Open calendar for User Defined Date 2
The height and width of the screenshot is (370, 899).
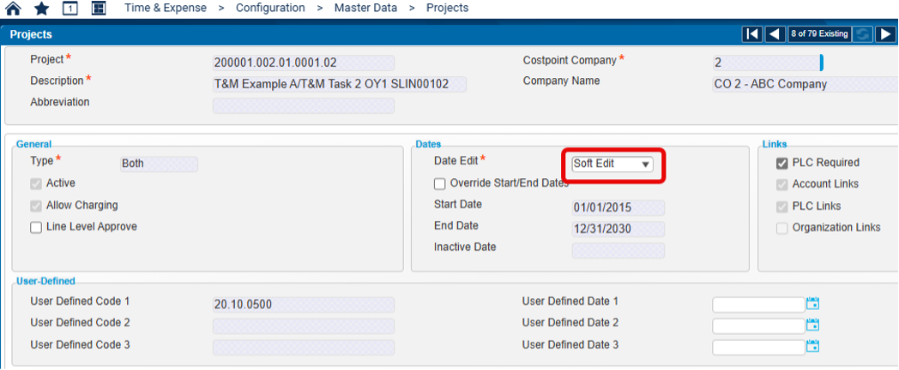coord(813,325)
